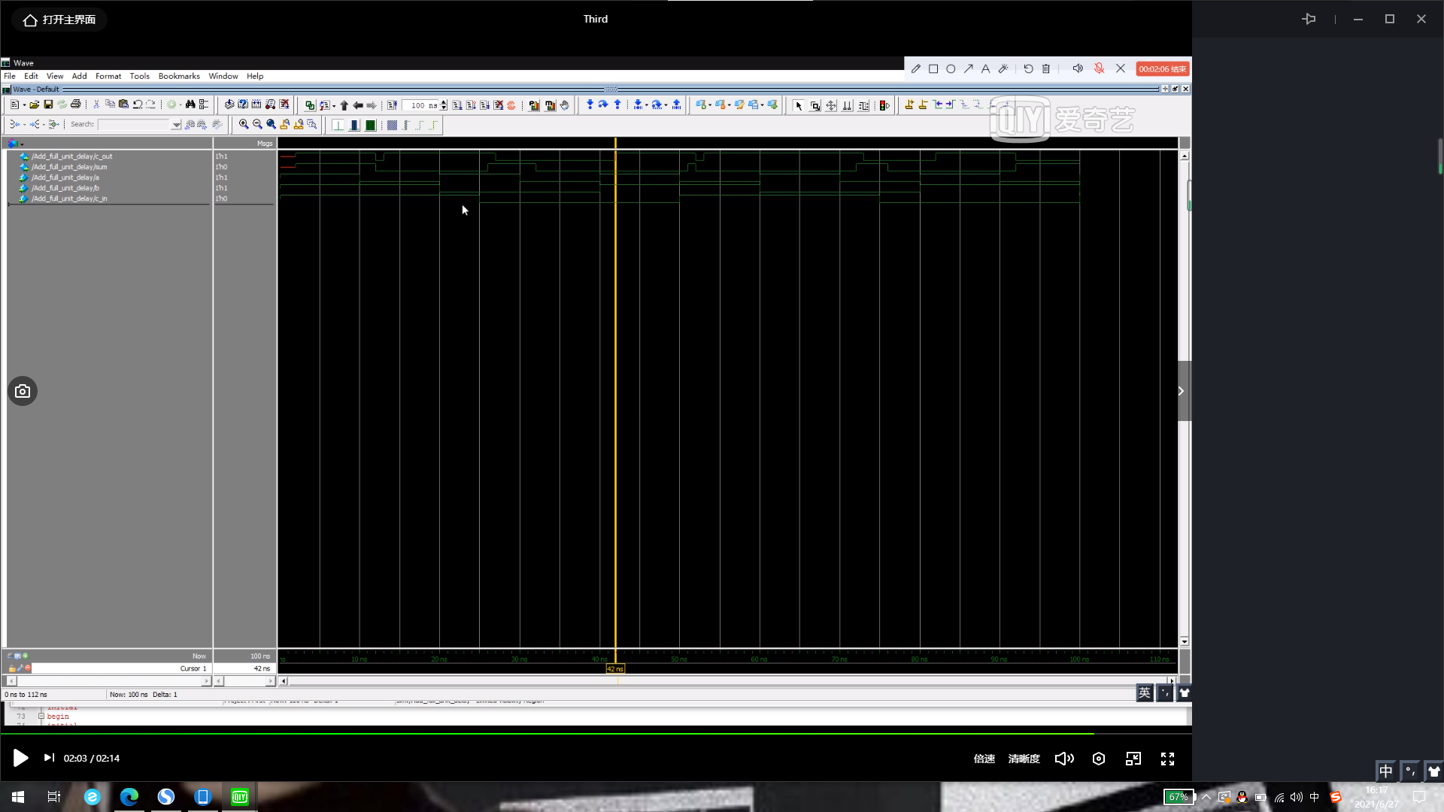1444x812 pixels.
Task: Open the Search field dropdown arrow
Action: click(176, 125)
